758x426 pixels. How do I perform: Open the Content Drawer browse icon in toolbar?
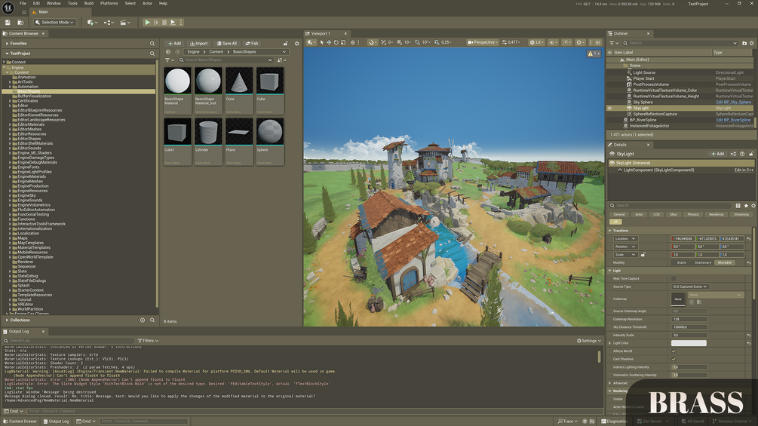coord(20,22)
